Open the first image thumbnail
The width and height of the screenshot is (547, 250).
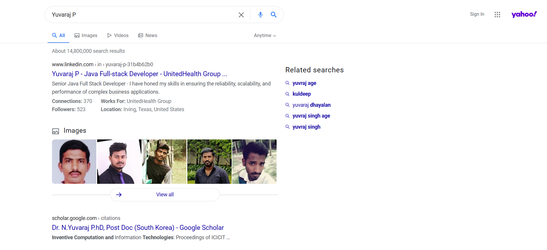[74, 162]
